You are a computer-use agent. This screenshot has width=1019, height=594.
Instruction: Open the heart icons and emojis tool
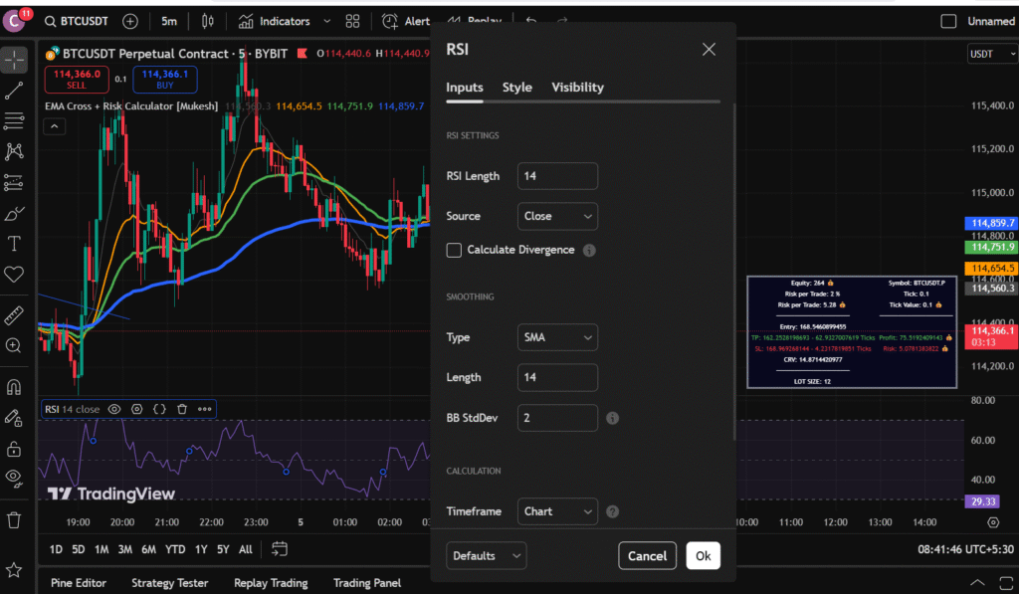[x=14, y=274]
